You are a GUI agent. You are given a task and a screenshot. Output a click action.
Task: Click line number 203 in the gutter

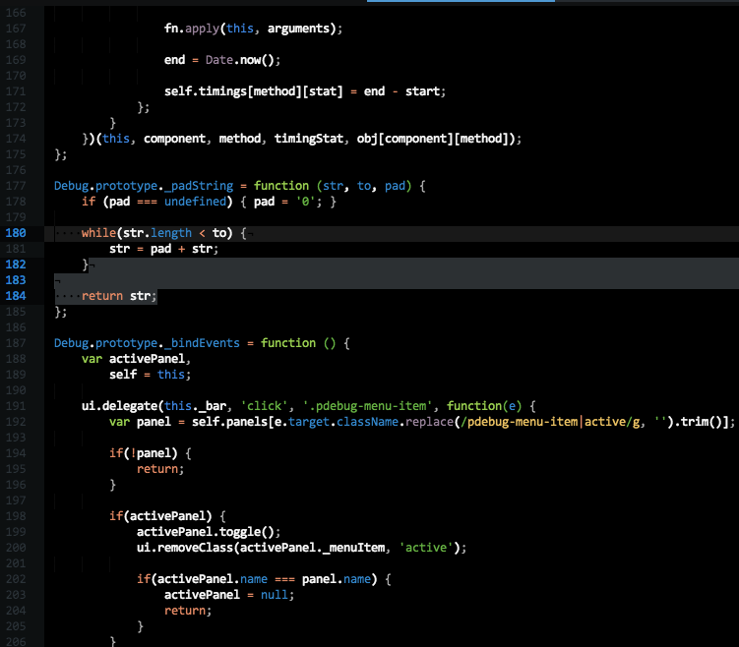pyautogui.click(x=16, y=595)
